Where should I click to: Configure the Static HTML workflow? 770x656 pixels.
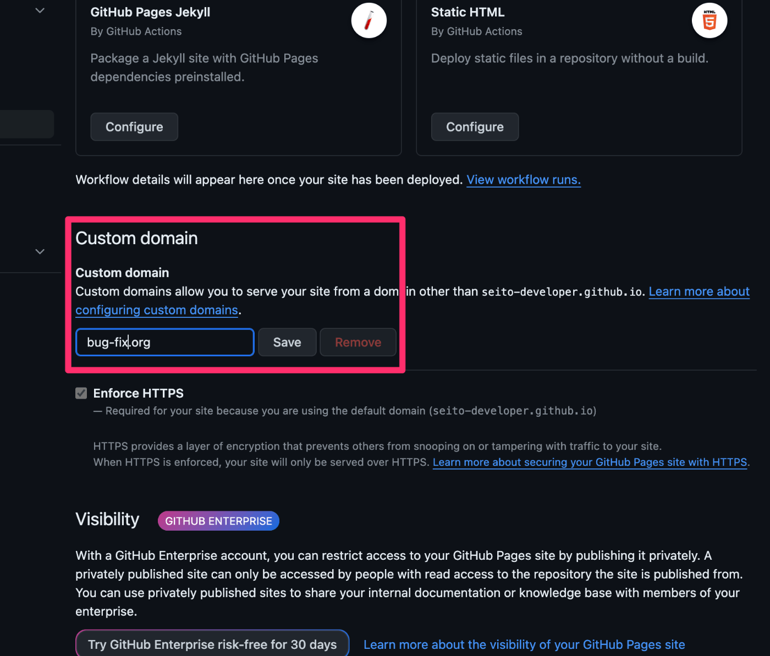coord(475,127)
